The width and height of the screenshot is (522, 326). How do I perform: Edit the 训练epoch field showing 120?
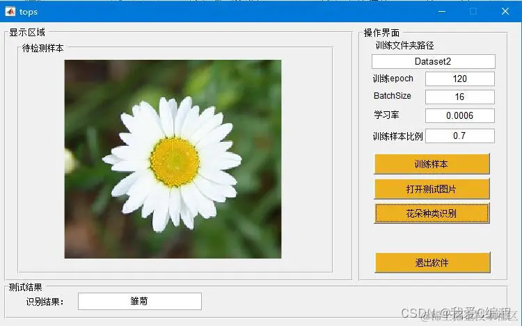460,79
